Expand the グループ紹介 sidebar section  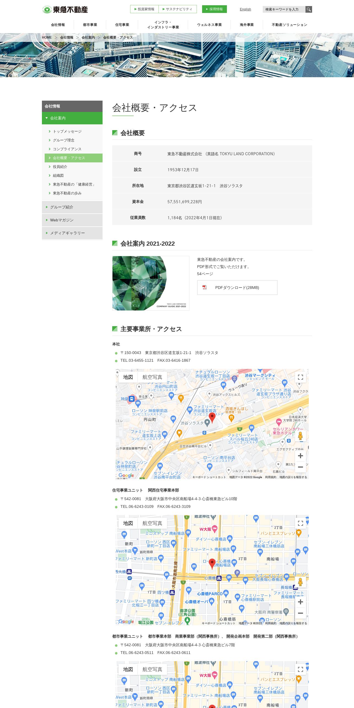tap(72, 207)
